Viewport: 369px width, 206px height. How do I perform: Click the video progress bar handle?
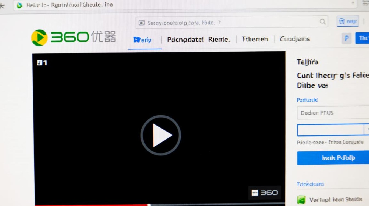[x=149, y=205]
